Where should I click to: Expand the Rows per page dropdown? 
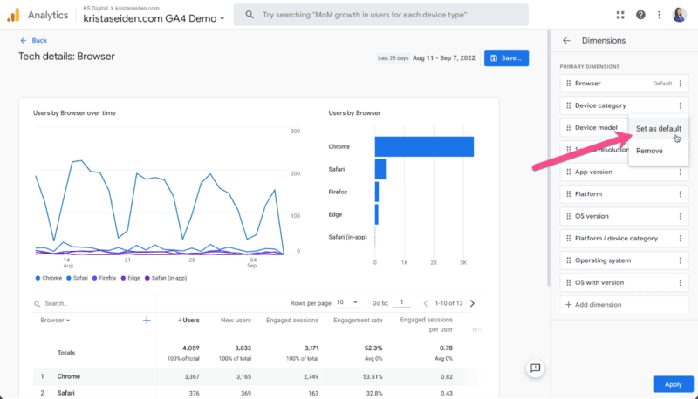point(348,303)
